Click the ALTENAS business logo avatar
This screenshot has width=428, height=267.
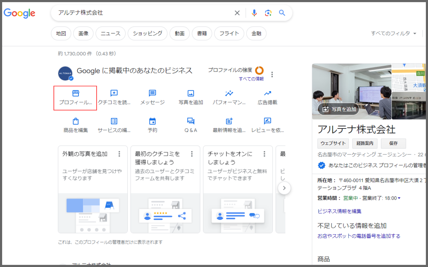coord(65,73)
